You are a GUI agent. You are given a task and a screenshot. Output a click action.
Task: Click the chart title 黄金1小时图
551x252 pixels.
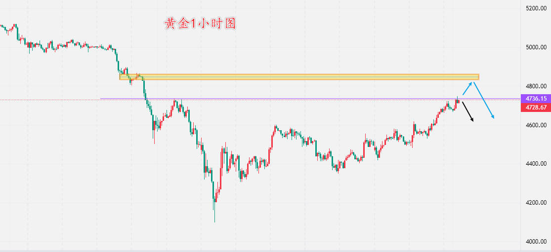(x=200, y=24)
